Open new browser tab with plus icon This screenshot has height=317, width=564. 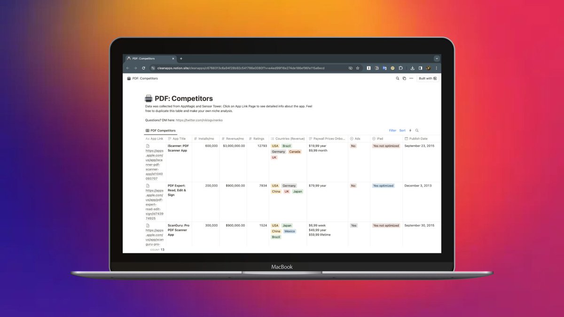(181, 59)
